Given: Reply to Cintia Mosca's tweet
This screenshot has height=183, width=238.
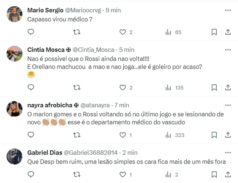Looking at the screenshot, I should (x=31, y=87).
